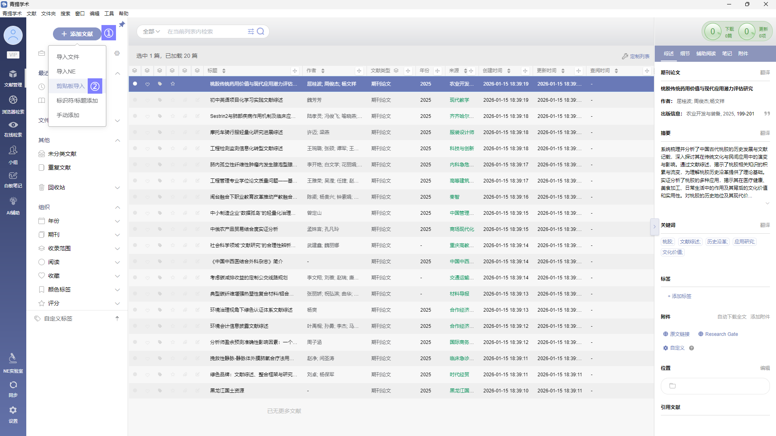
Task: Open 小组 group icon in sidebar
Action: (x=13, y=151)
